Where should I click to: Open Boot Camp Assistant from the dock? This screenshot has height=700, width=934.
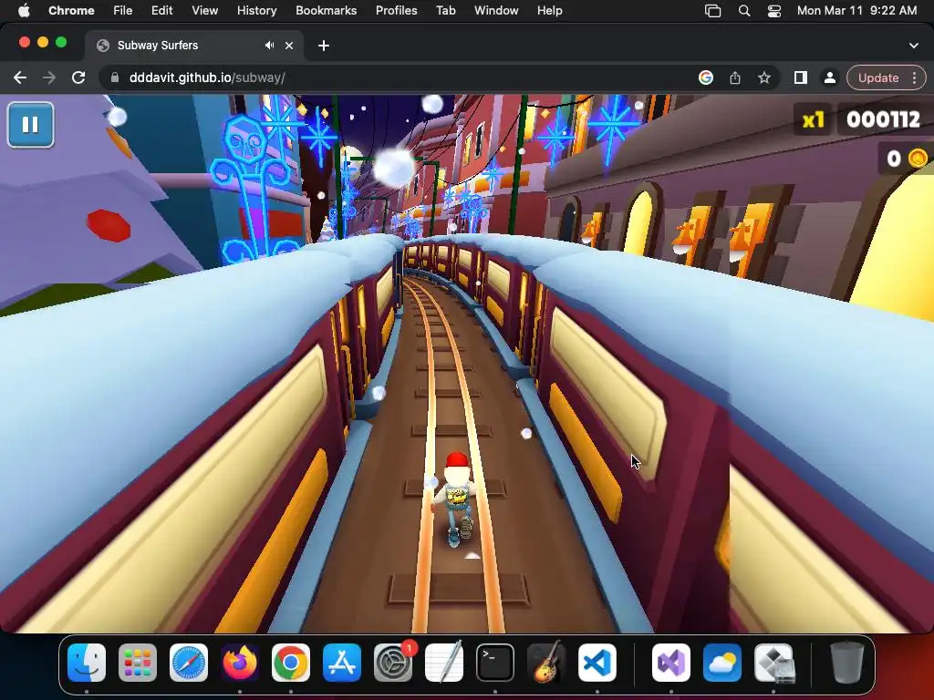click(x=773, y=663)
